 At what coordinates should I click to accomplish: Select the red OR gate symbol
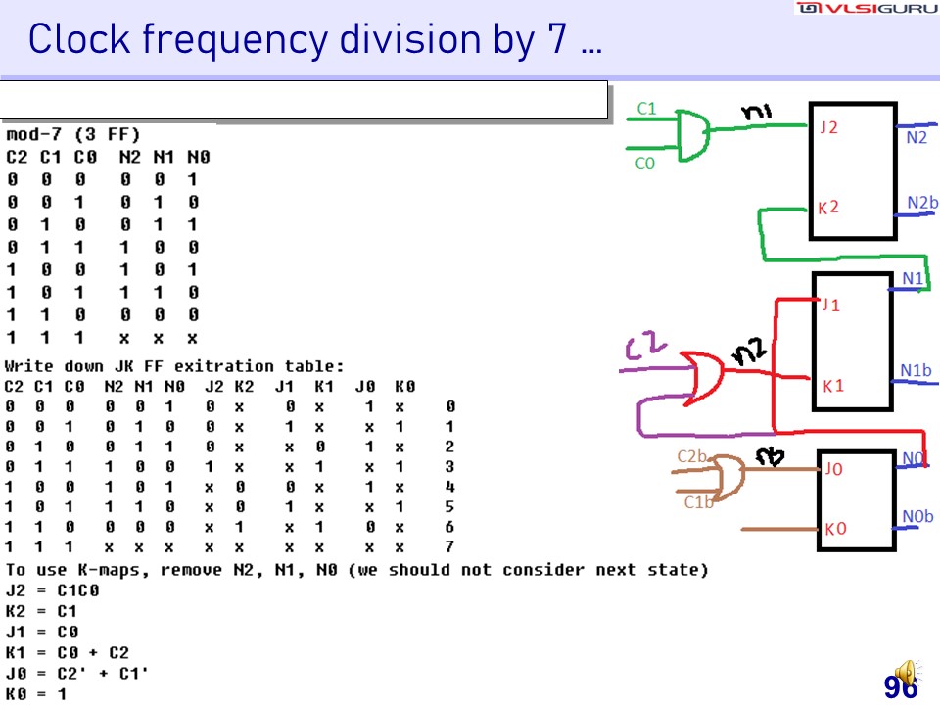704,373
